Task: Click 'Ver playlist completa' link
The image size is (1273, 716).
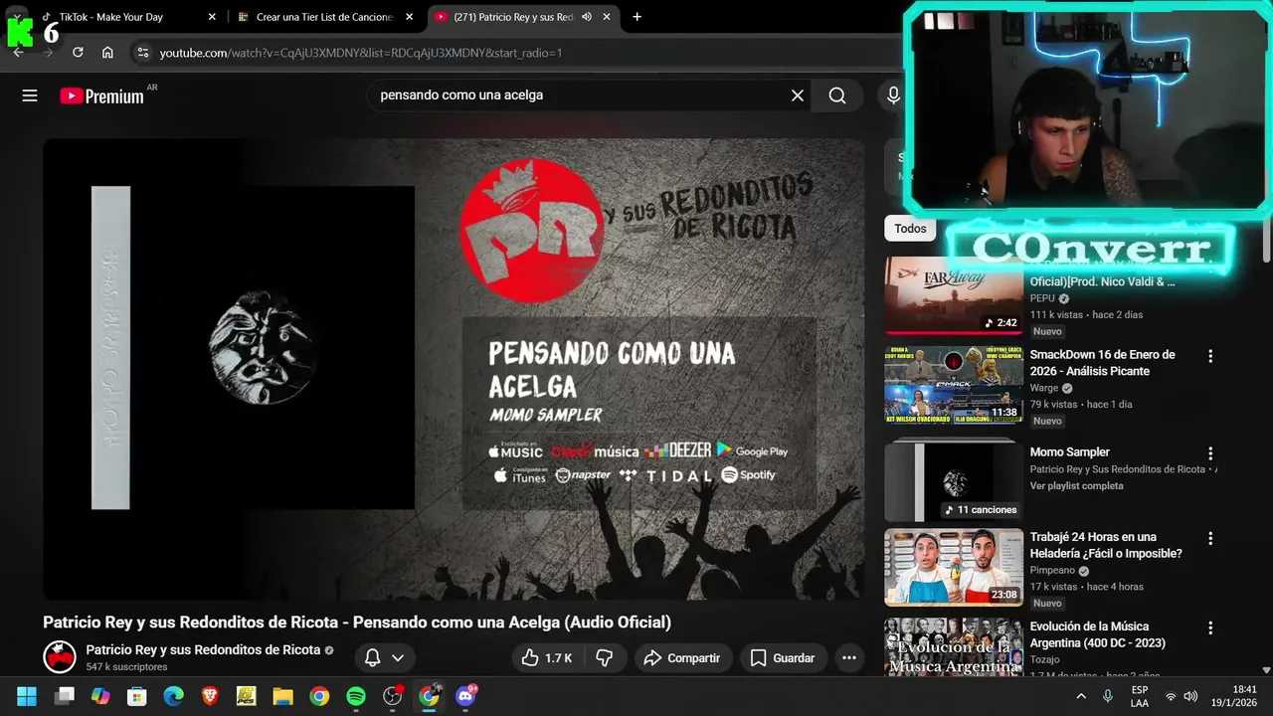Action: click(x=1077, y=486)
